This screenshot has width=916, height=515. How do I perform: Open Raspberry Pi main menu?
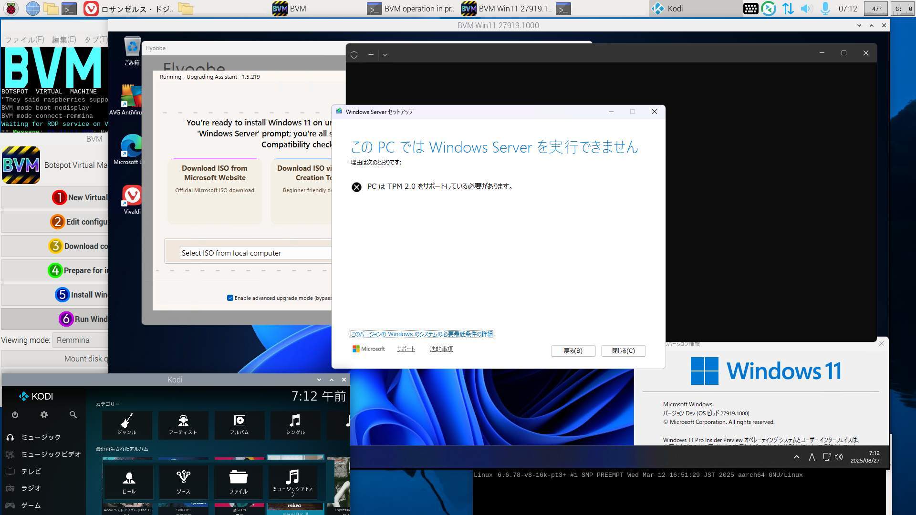[11, 9]
